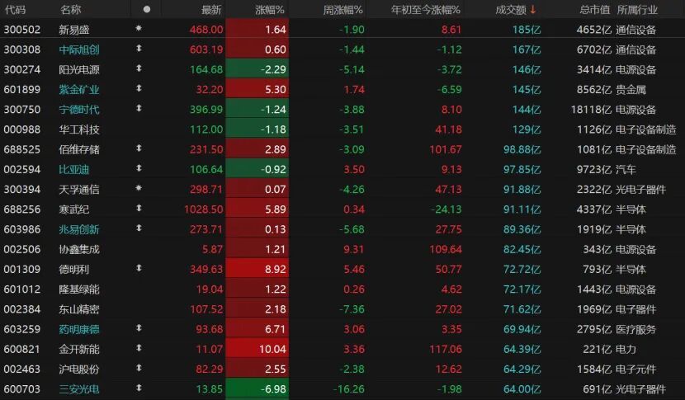
Task: Click the star marker icon for 天孚通信
Action: coord(139,188)
